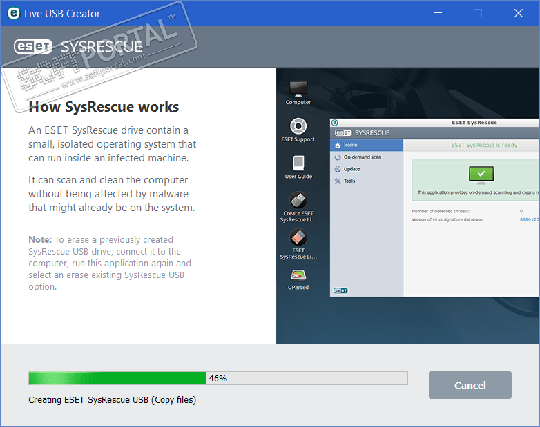
Task: Click Creating ESET SysRescue USB status text
Action: [x=113, y=400]
